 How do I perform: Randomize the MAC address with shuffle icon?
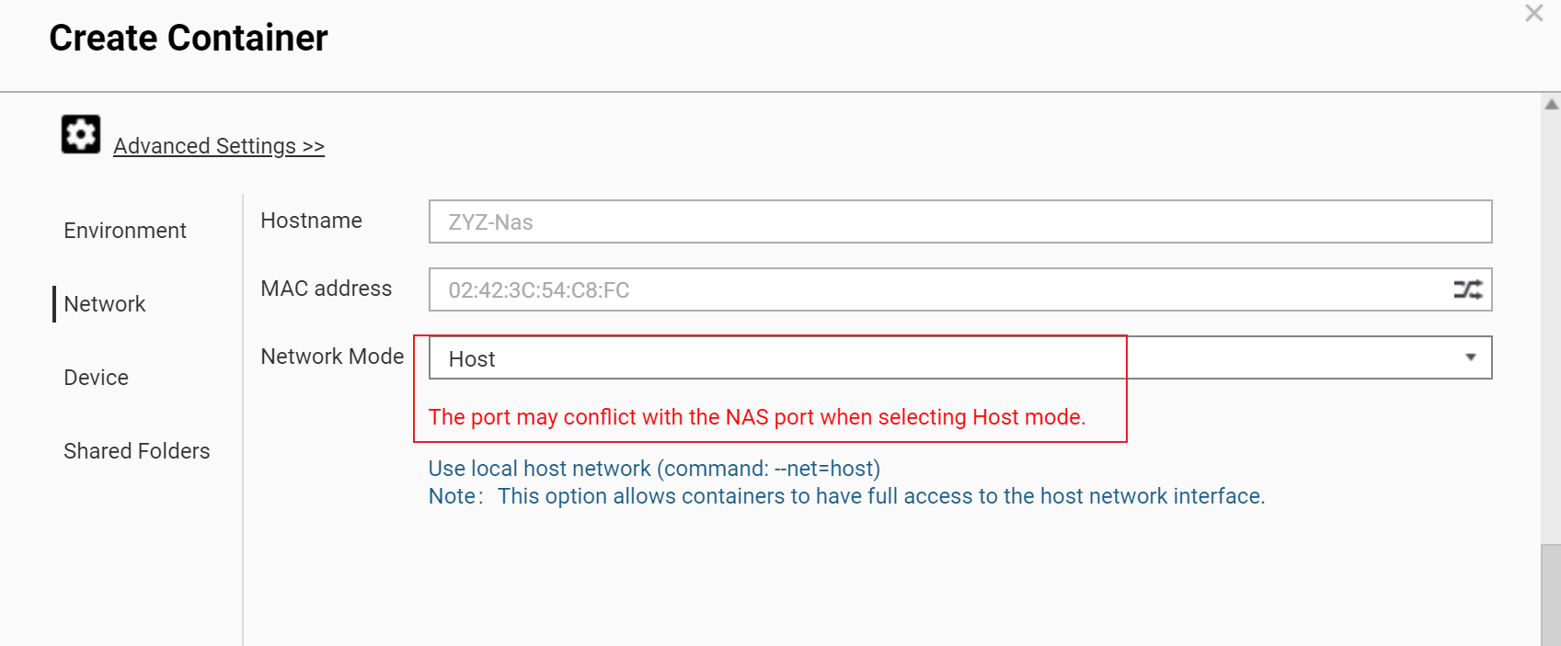click(1467, 289)
